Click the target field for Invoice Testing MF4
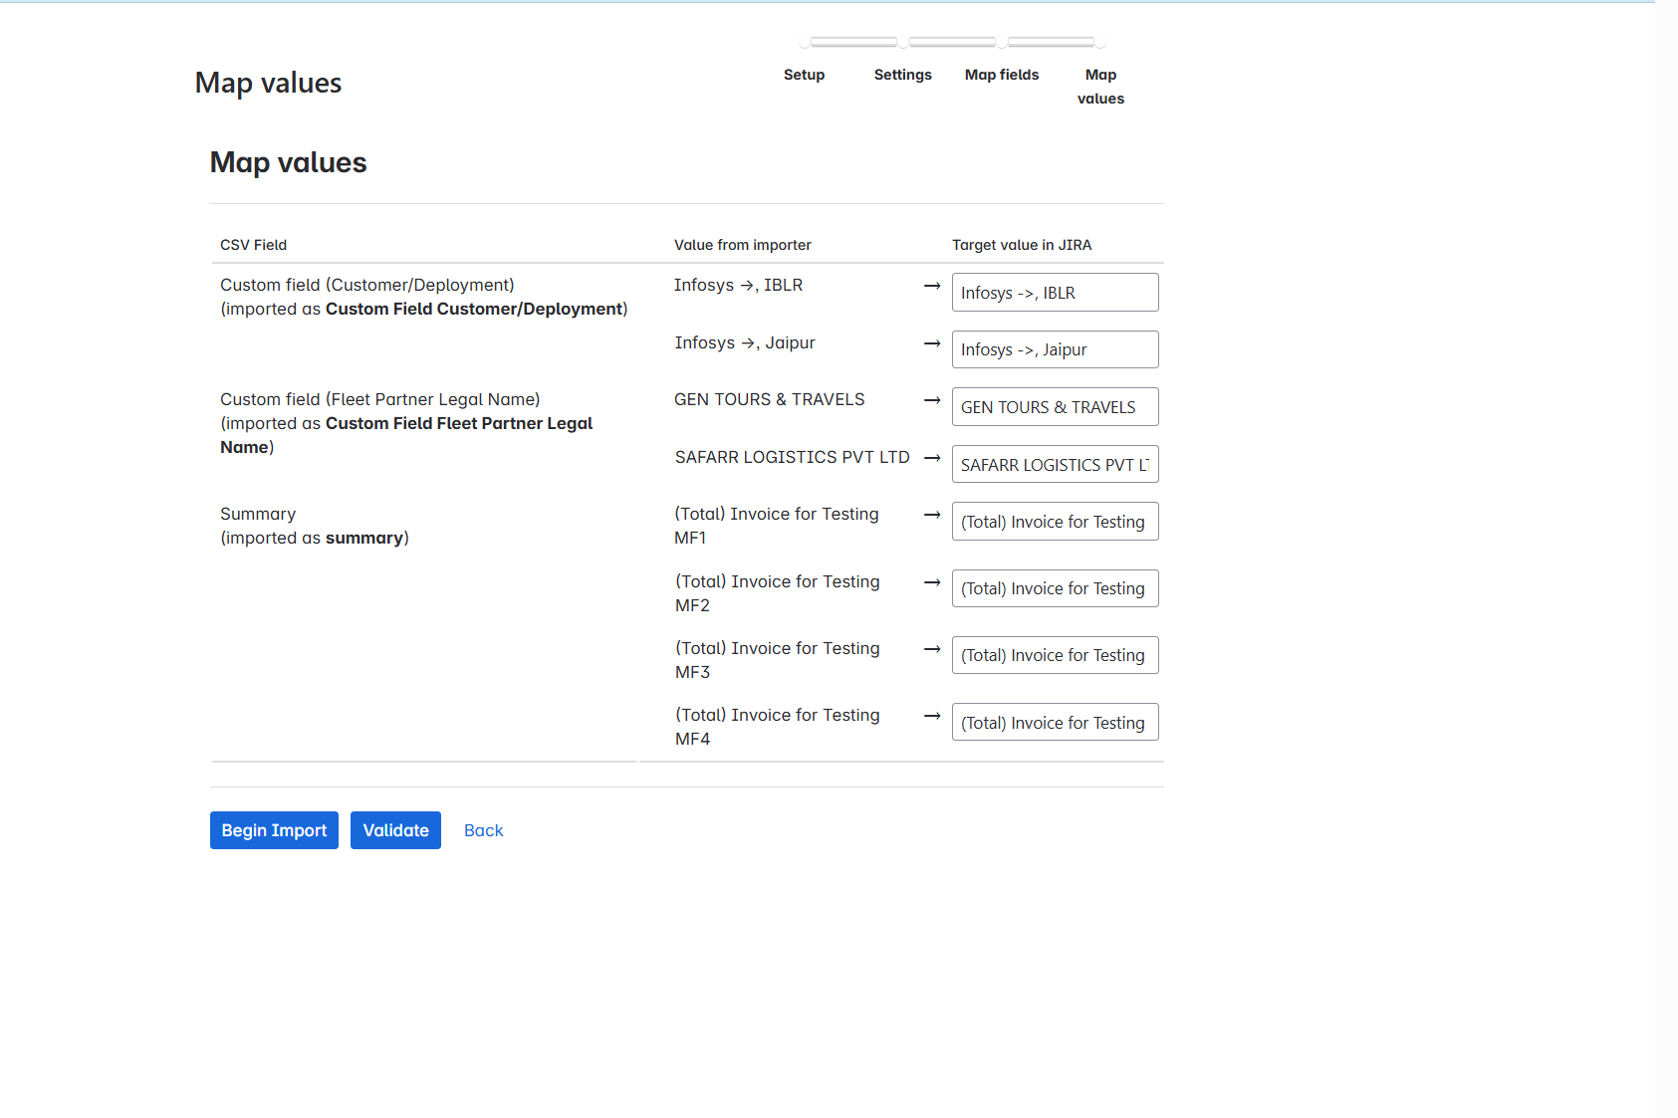The width and height of the screenshot is (1678, 1118). [x=1055, y=722]
